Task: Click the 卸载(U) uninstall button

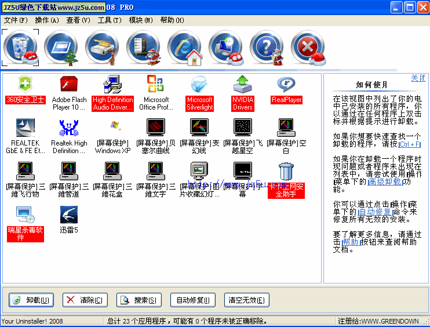Action: 31,300
